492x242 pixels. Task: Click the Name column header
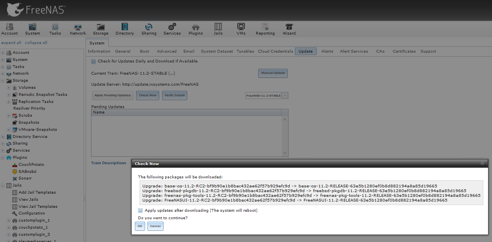coord(186,112)
